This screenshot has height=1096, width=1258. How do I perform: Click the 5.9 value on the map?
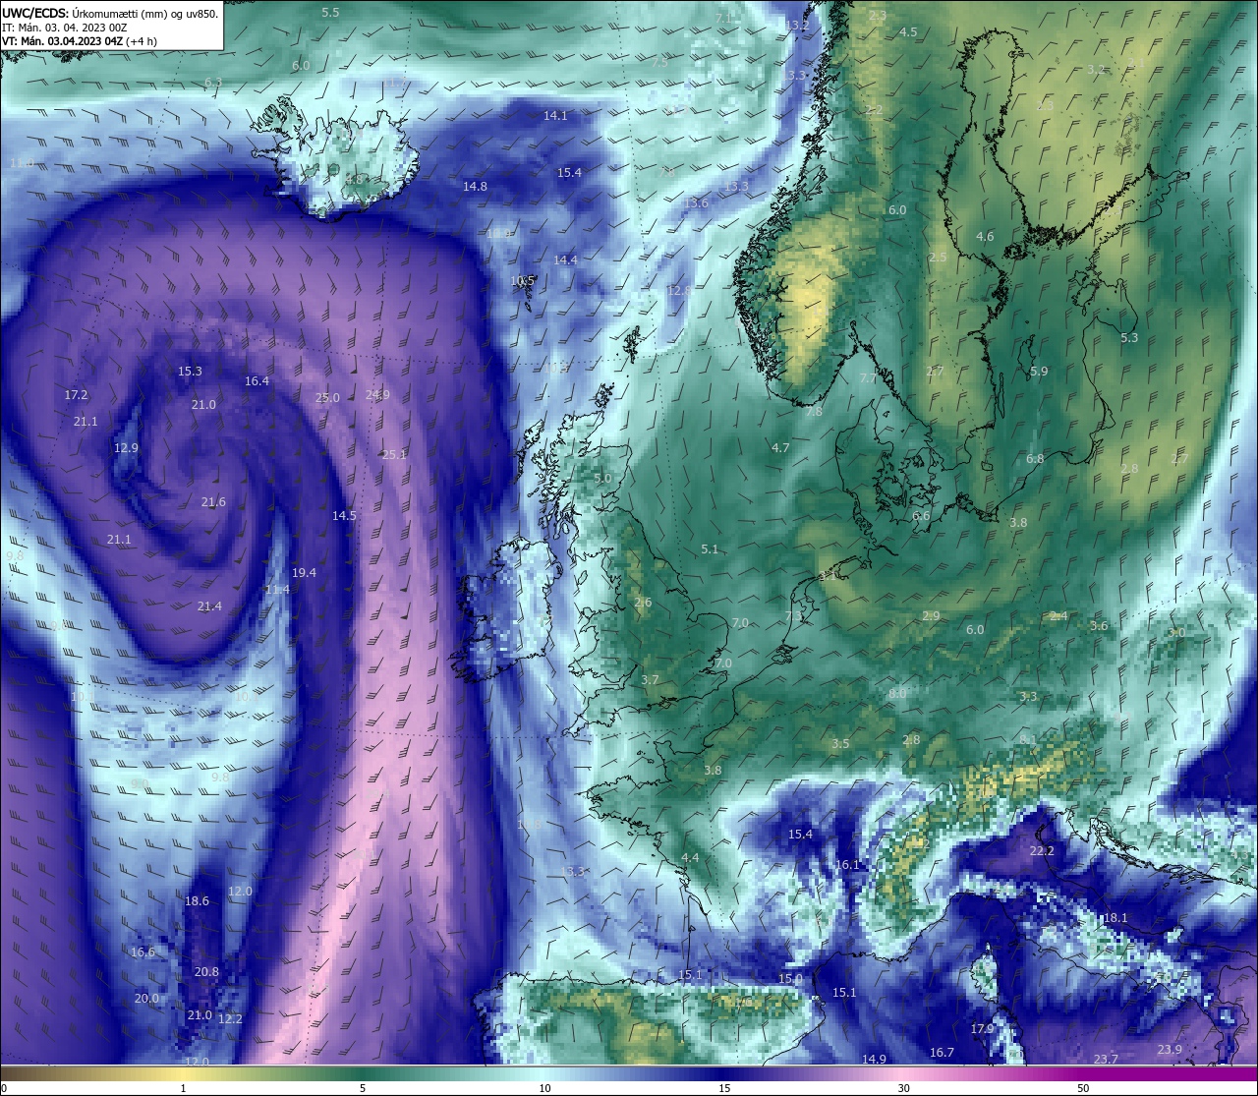click(1039, 372)
